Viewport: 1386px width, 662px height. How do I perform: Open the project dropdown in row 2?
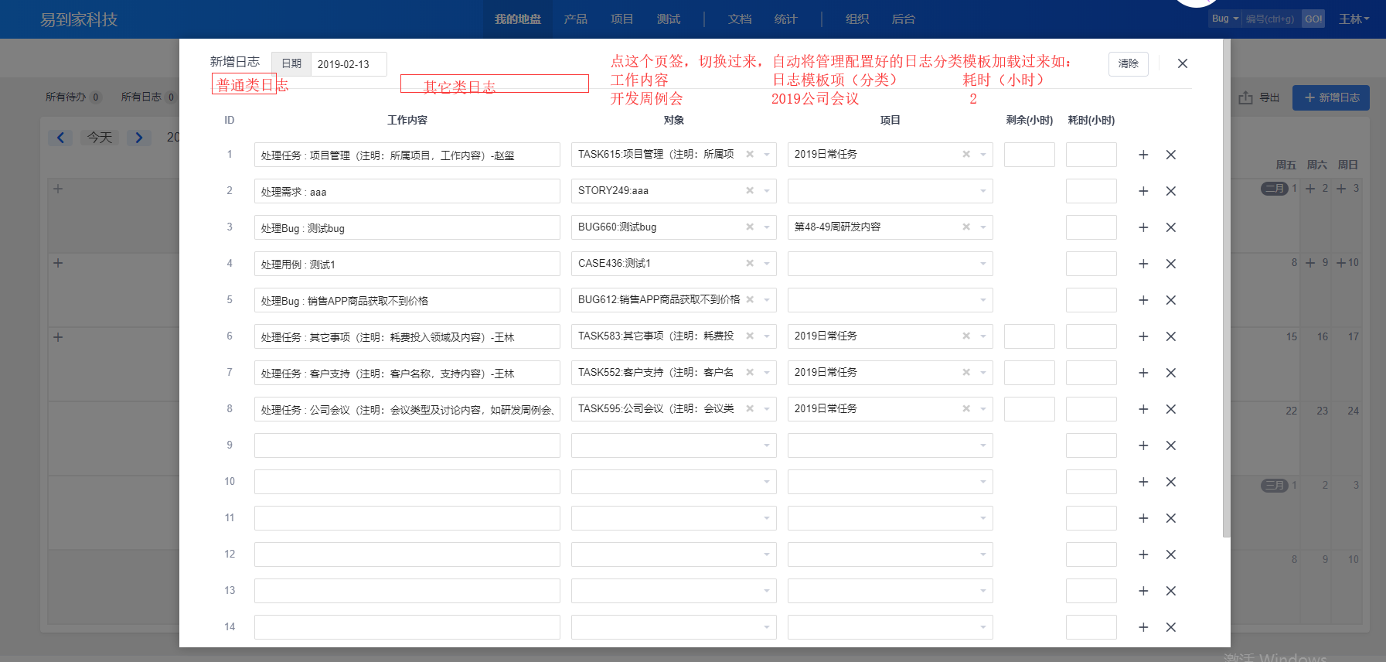[982, 191]
